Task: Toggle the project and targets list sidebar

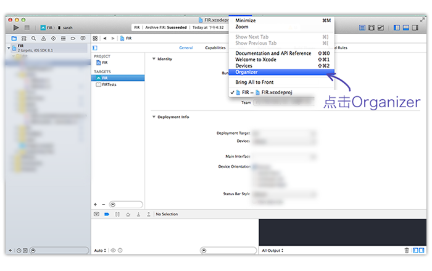Action: 95,48
